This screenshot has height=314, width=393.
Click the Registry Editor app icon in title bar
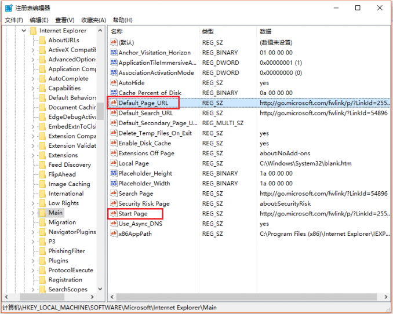(x=8, y=8)
